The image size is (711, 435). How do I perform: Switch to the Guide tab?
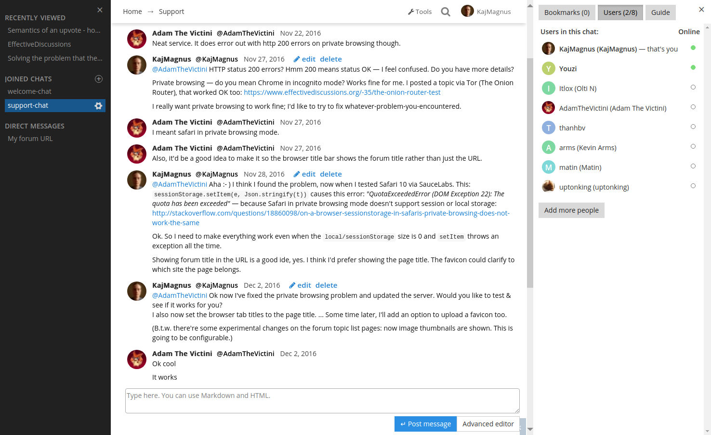(x=660, y=13)
